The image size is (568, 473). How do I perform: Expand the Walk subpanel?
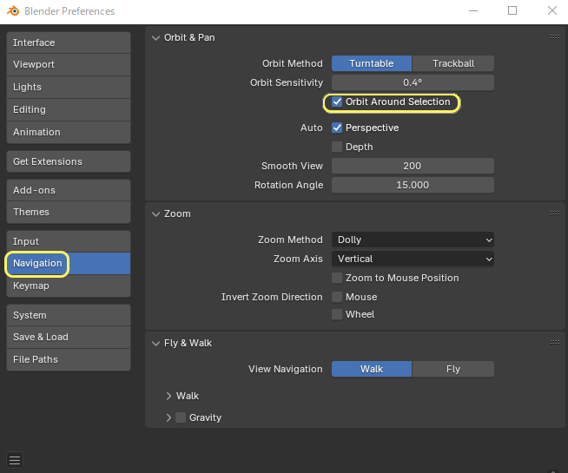169,396
